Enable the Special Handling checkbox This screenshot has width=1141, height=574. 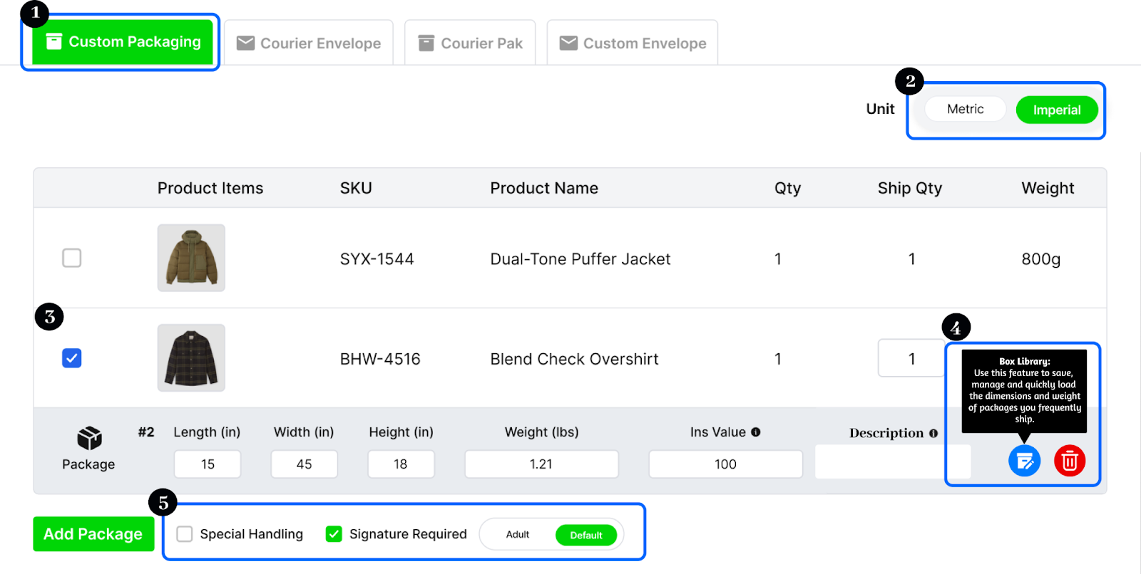[185, 534]
